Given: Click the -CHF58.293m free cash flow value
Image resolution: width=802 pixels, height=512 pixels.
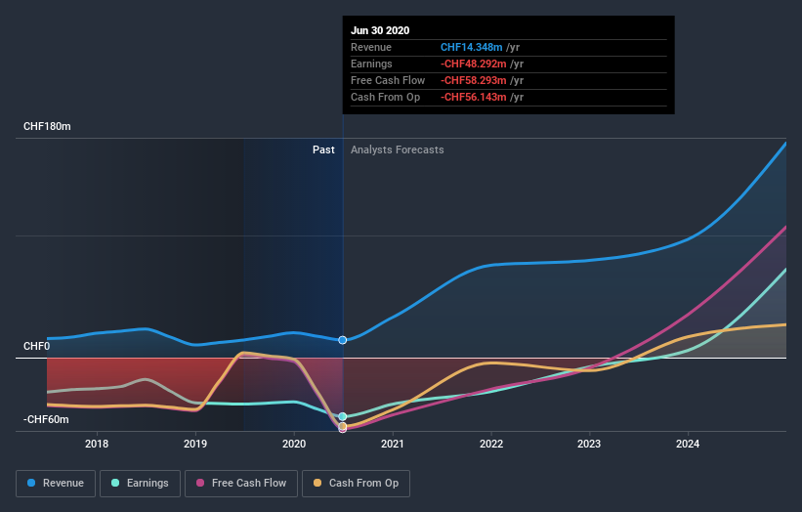Looking at the screenshot, I should click(474, 80).
